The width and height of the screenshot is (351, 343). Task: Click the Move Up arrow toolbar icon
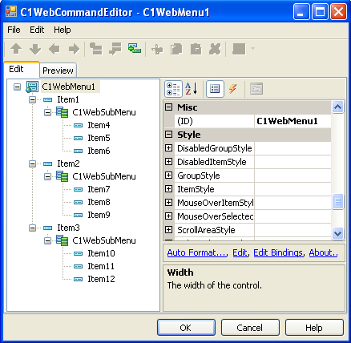[x=16, y=49]
